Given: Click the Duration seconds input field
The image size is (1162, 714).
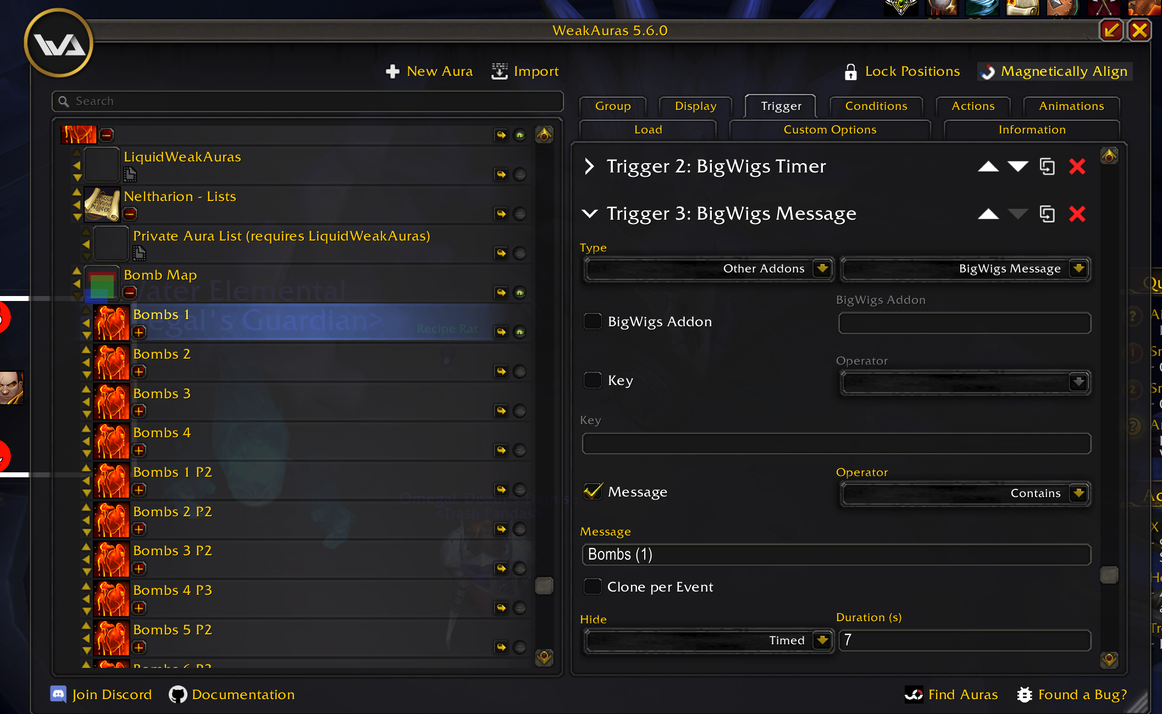Looking at the screenshot, I should (x=964, y=640).
